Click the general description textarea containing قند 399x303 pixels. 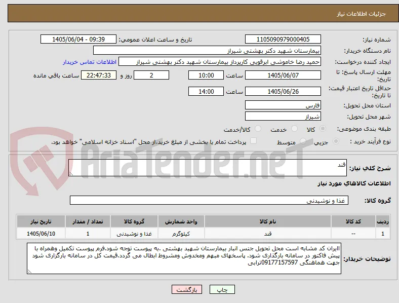(x=208, y=168)
